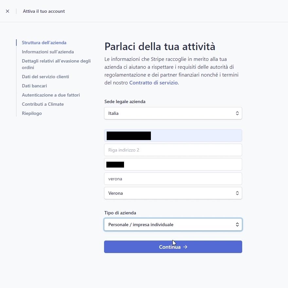Select Struttura dell'azienda step in sidebar
This screenshot has height=288, width=288.
44,43
